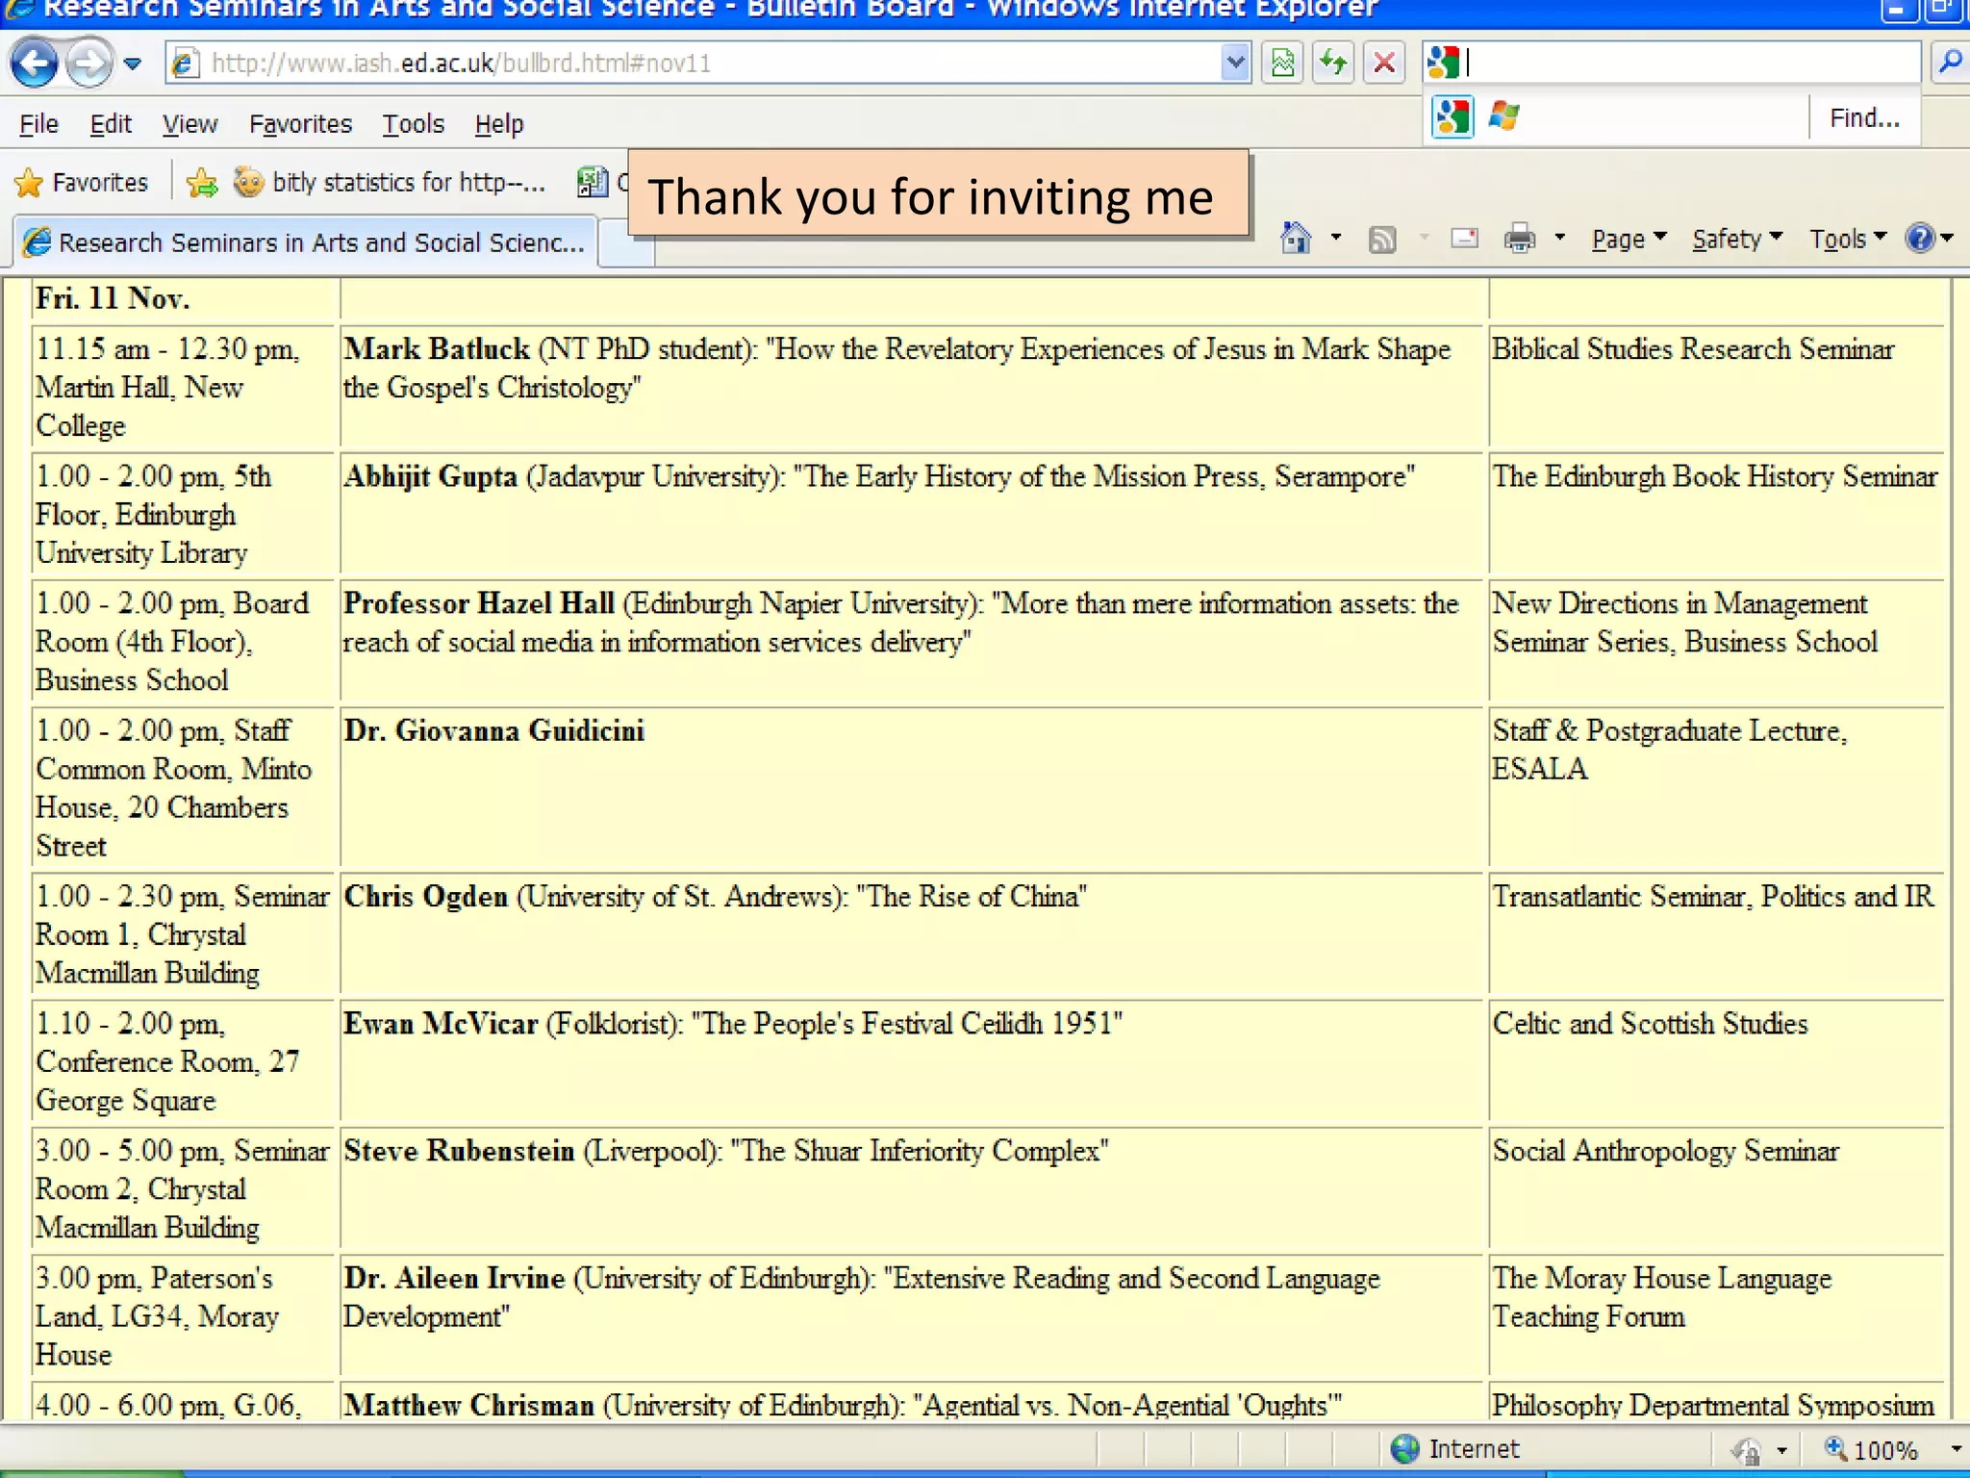Screen dimensions: 1970x1478
Task: Click the Forward navigation arrow
Action: click(x=88, y=64)
